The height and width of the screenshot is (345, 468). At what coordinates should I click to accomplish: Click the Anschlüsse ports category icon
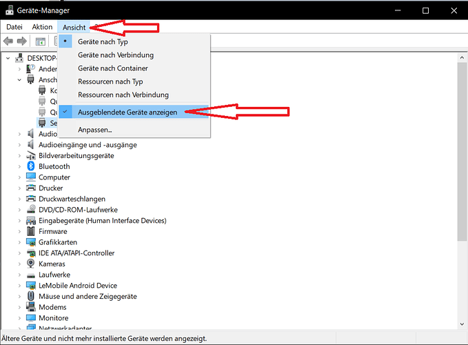30,79
